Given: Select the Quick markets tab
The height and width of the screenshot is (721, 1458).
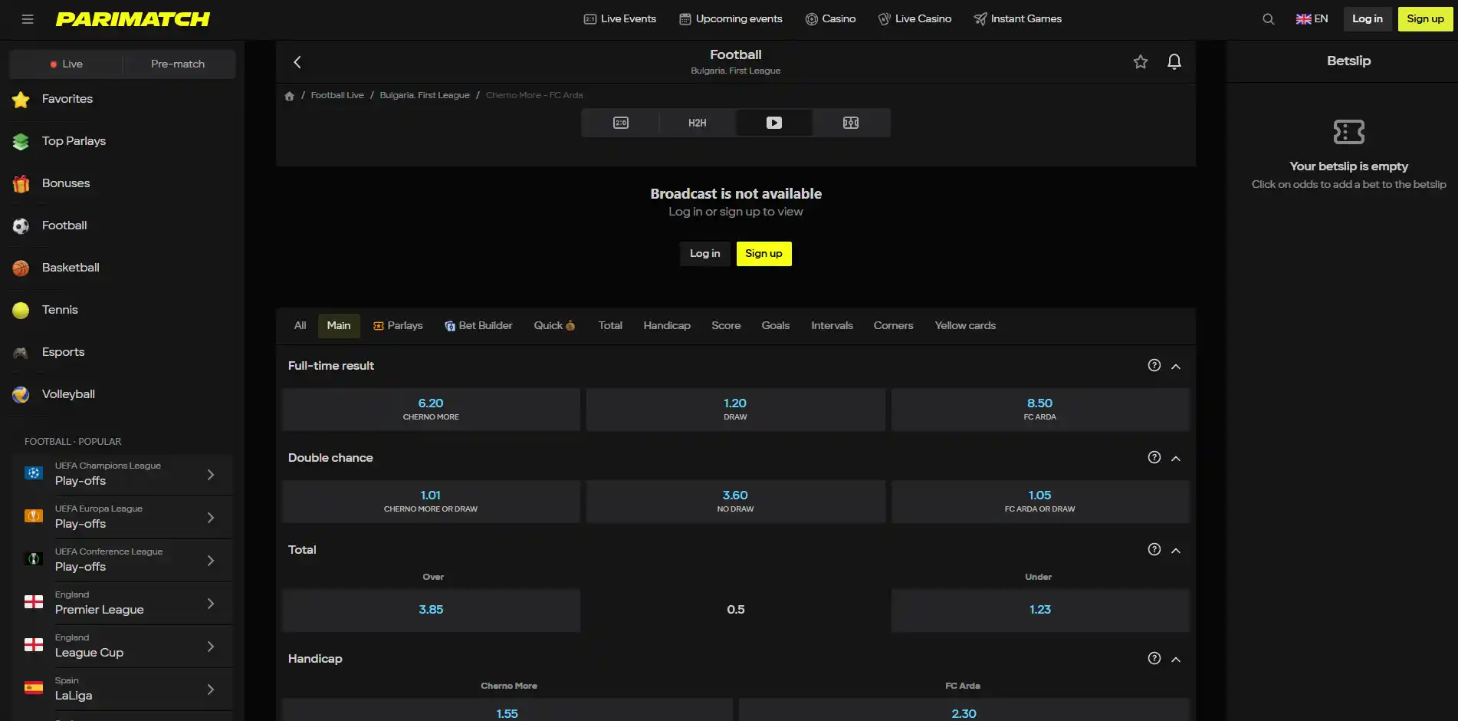Looking at the screenshot, I should (554, 326).
